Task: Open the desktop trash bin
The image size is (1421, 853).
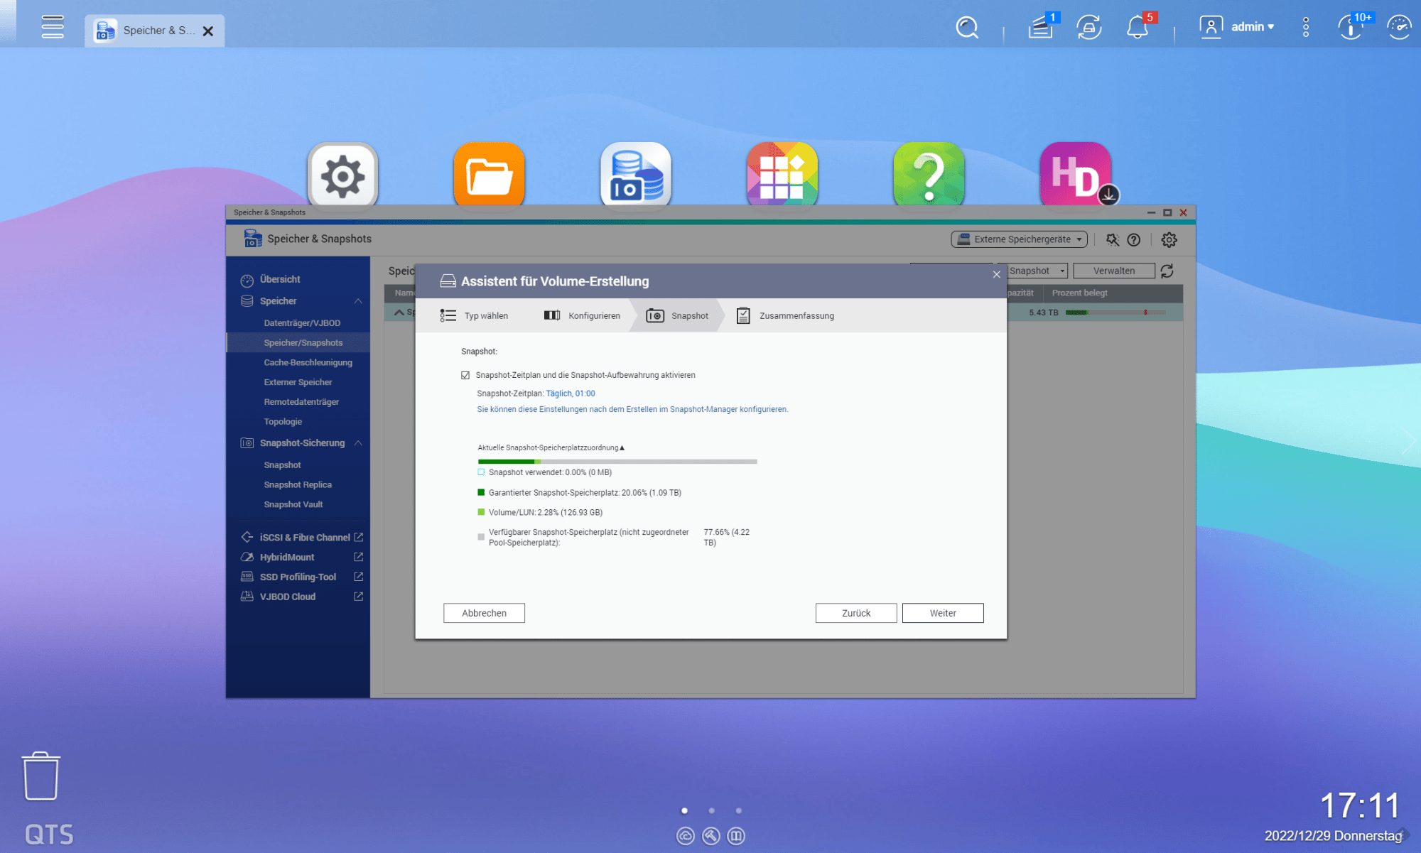Action: tap(41, 776)
